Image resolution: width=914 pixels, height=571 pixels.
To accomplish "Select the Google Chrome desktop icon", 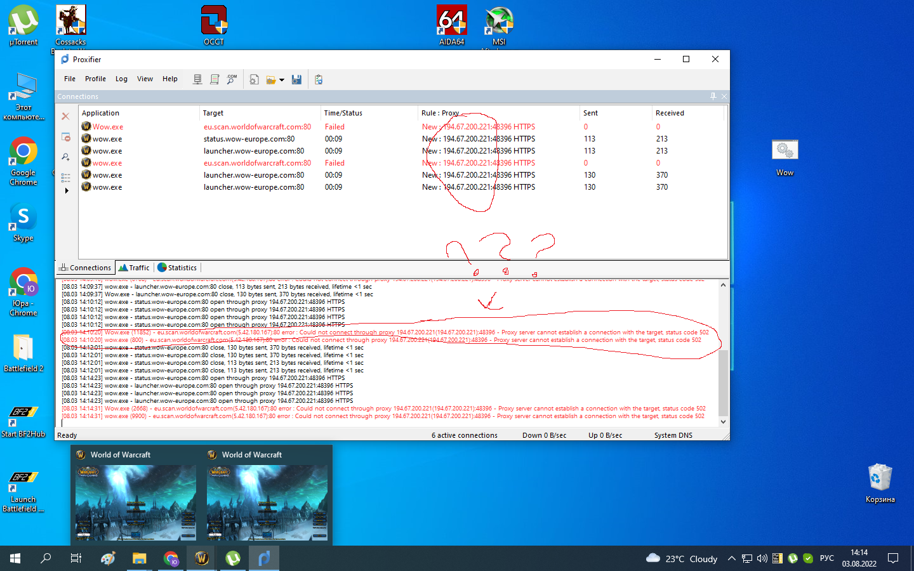I will (23, 161).
